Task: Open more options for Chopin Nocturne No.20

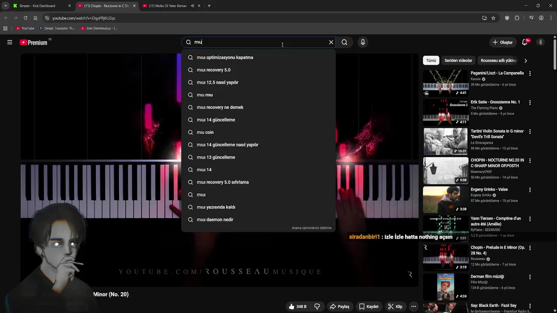Action: (530, 161)
